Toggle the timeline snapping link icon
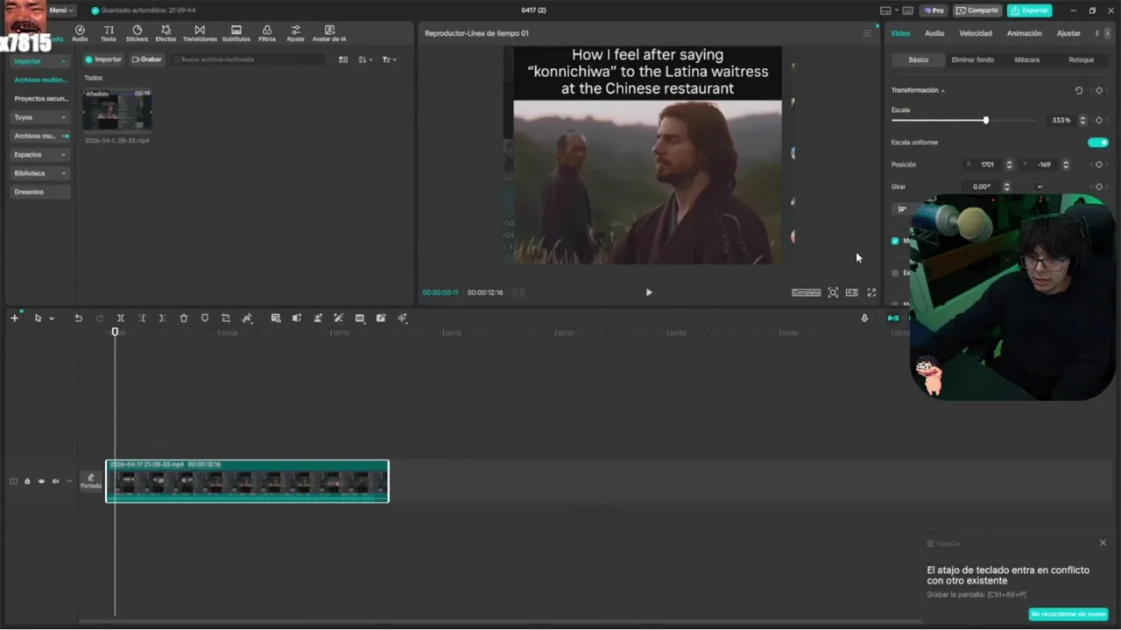 click(x=893, y=318)
